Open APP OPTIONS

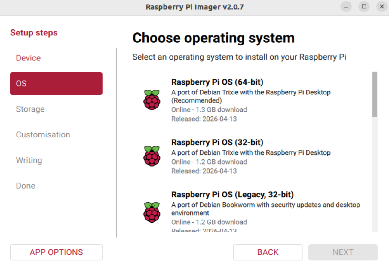[x=56, y=252]
